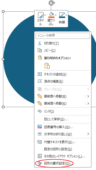Expand the 最背面へ移動 submenu arrow
Viewport: 96px width, 170px height.
coord(88,104)
